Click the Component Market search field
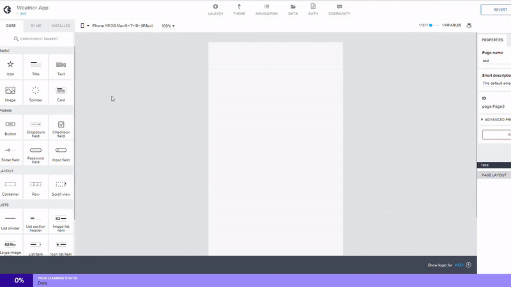The height and width of the screenshot is (287, 511). pos(36,39)
